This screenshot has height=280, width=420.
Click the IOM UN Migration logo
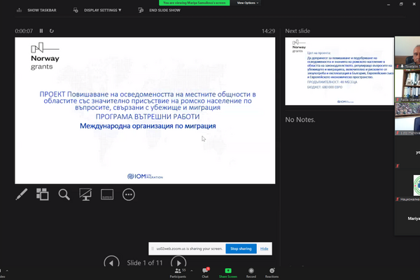tap(145, 176)
